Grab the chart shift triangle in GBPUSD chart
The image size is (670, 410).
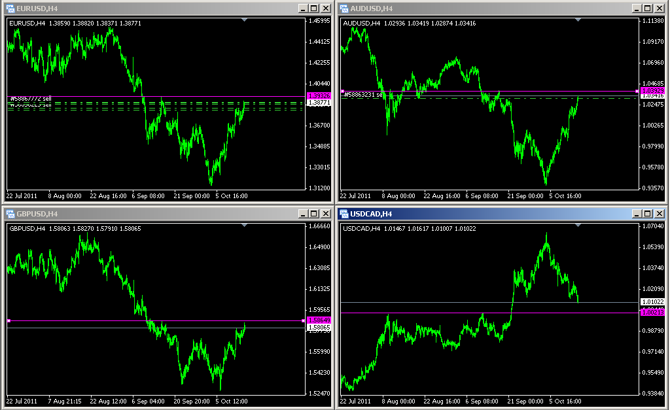245,226
